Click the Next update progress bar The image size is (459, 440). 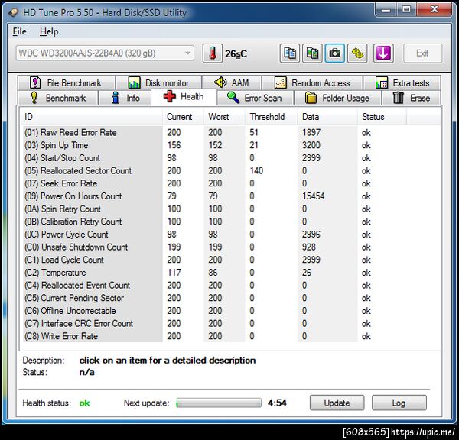(x=219, y=403)
